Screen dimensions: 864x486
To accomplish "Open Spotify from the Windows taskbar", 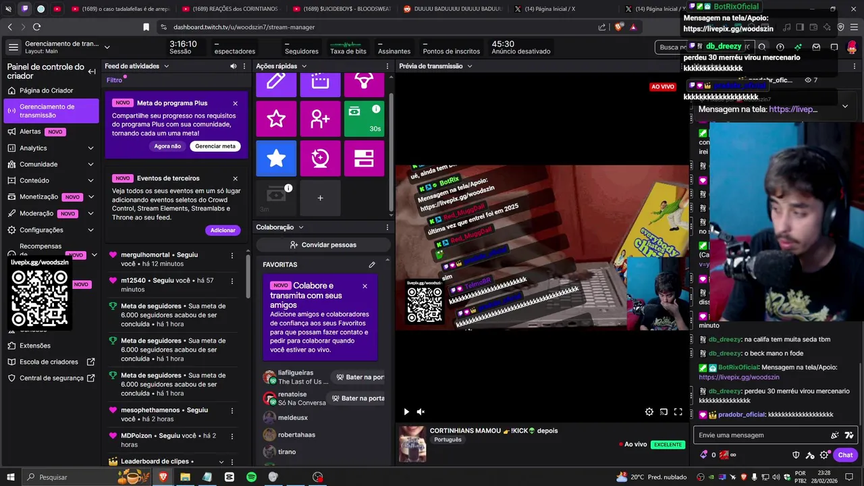I will tap(251, 477).
